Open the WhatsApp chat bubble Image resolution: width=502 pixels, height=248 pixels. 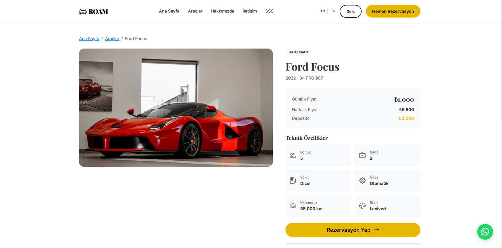[x=485, y=232]
